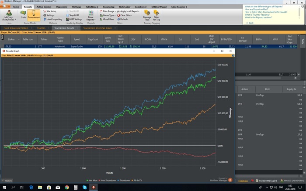Image resolution: width=306 pixels, height=191 pixels.
Task: Open More Filters
Action: [107, 19]
